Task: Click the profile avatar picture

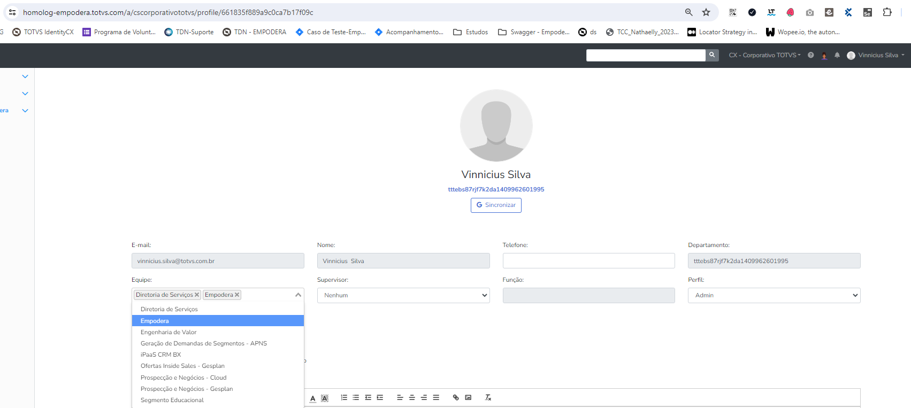Action: click(496, 126)
